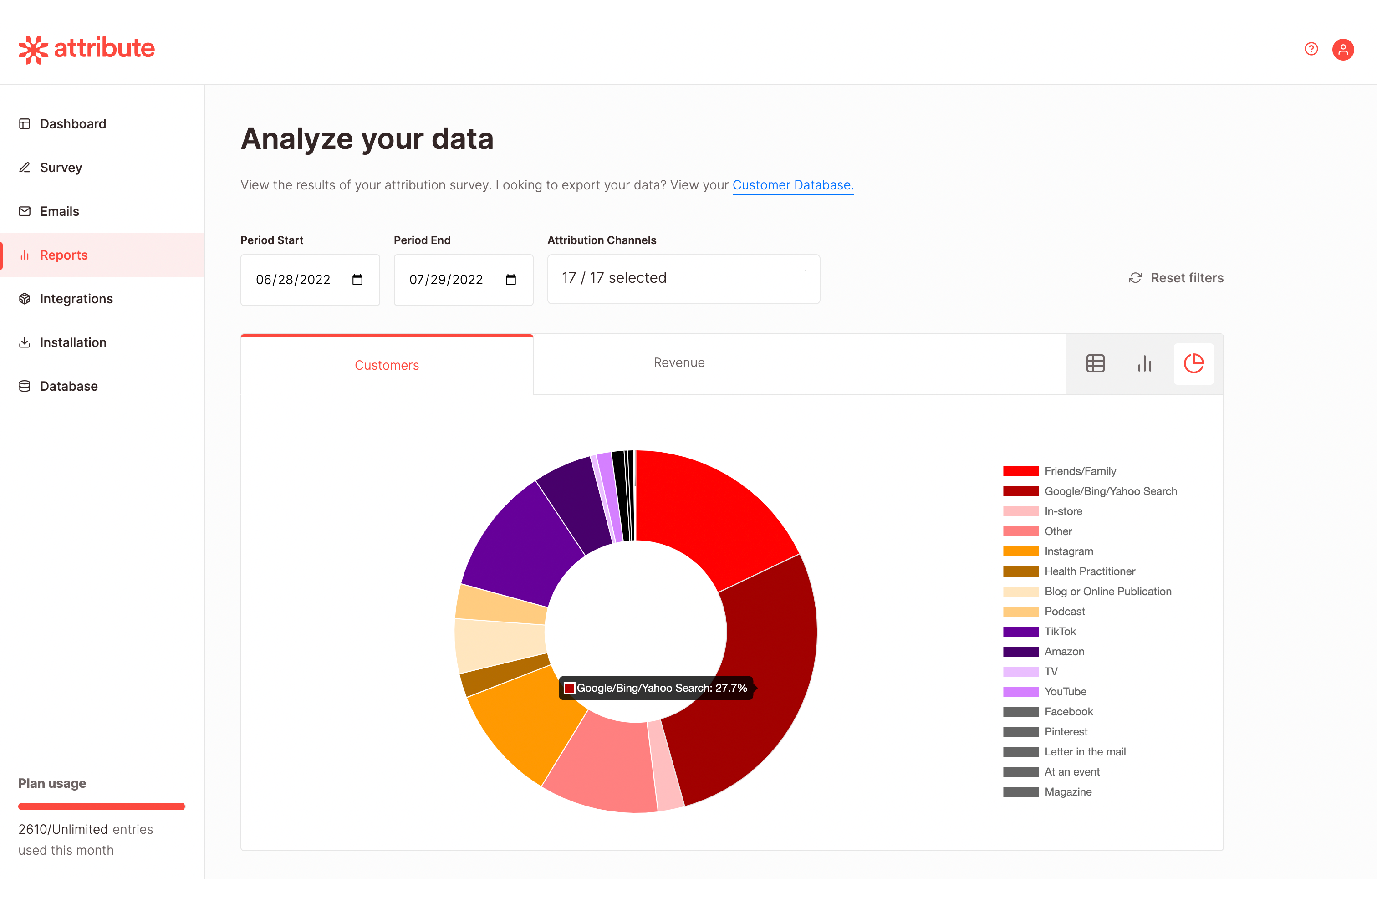Toggle In-store legend entry
Screen dimensions: 1377x898
(1043, 511)
